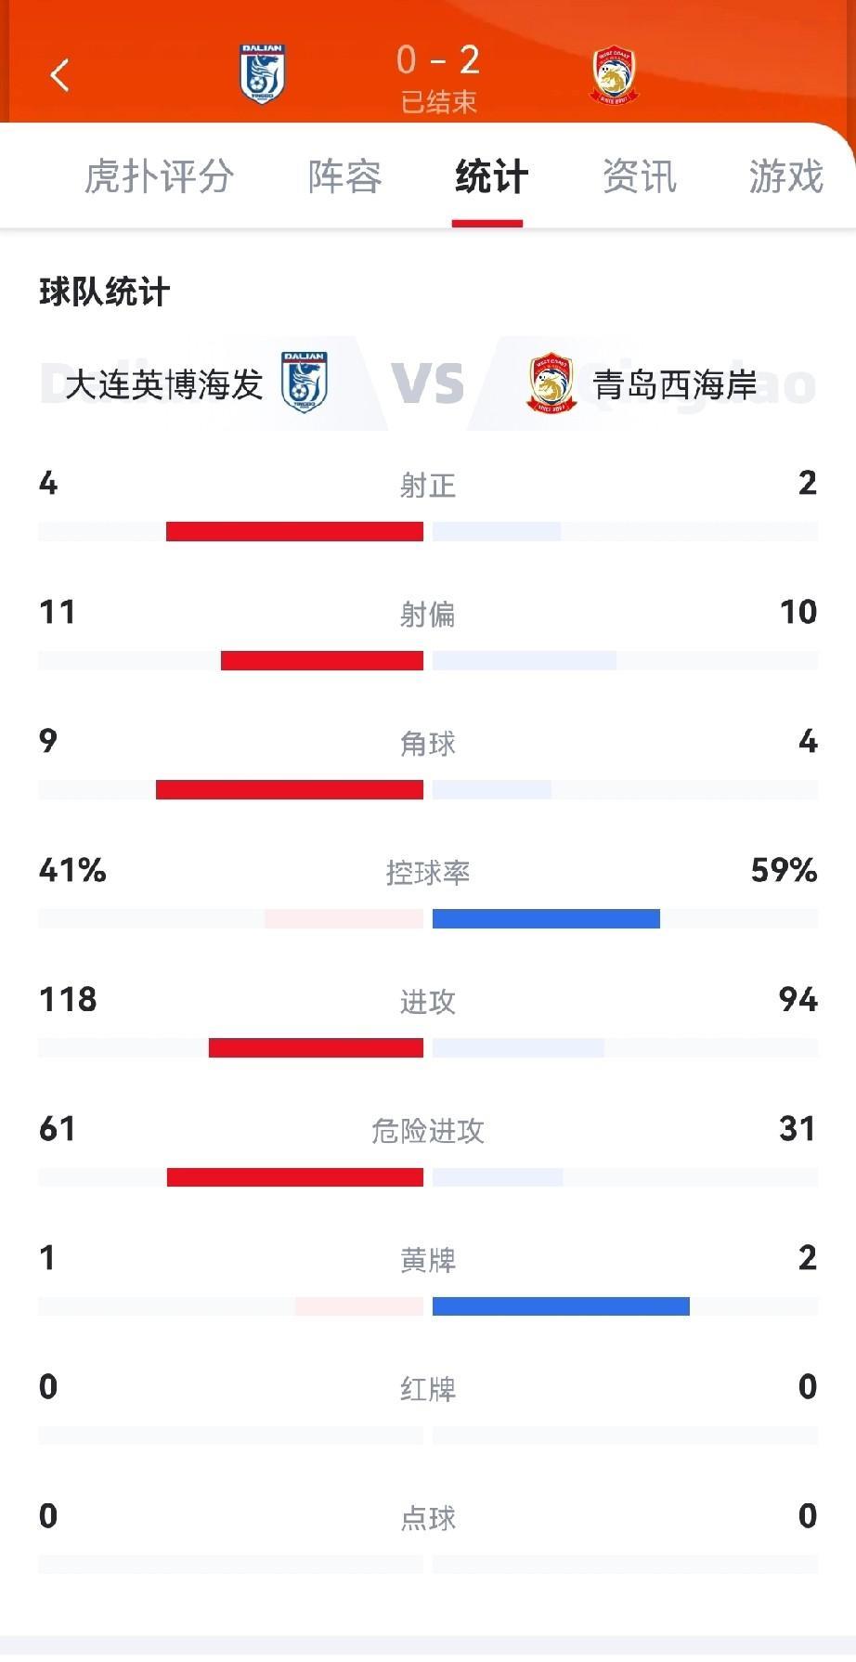Tap the red 角球 corner kicks bar
The height and width of the screenshot is (1662, 856).
290,789
